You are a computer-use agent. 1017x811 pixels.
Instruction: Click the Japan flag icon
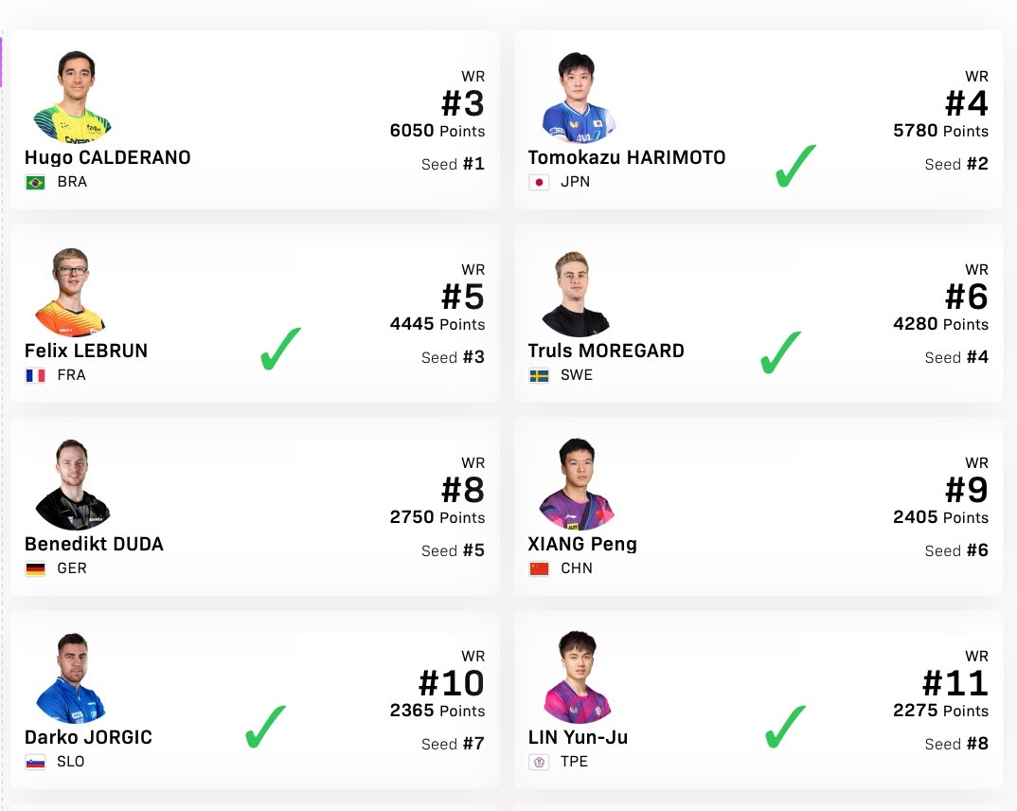tap(540, 182)
